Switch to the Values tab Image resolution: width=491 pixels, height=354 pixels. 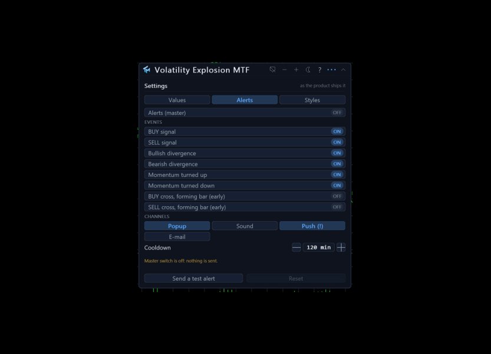(x=177, y=100)
